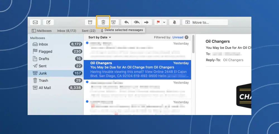Screen dimensions: 279x134
Task: Open Sent (22) favorites tab
Action: click(x=89, y=31)
